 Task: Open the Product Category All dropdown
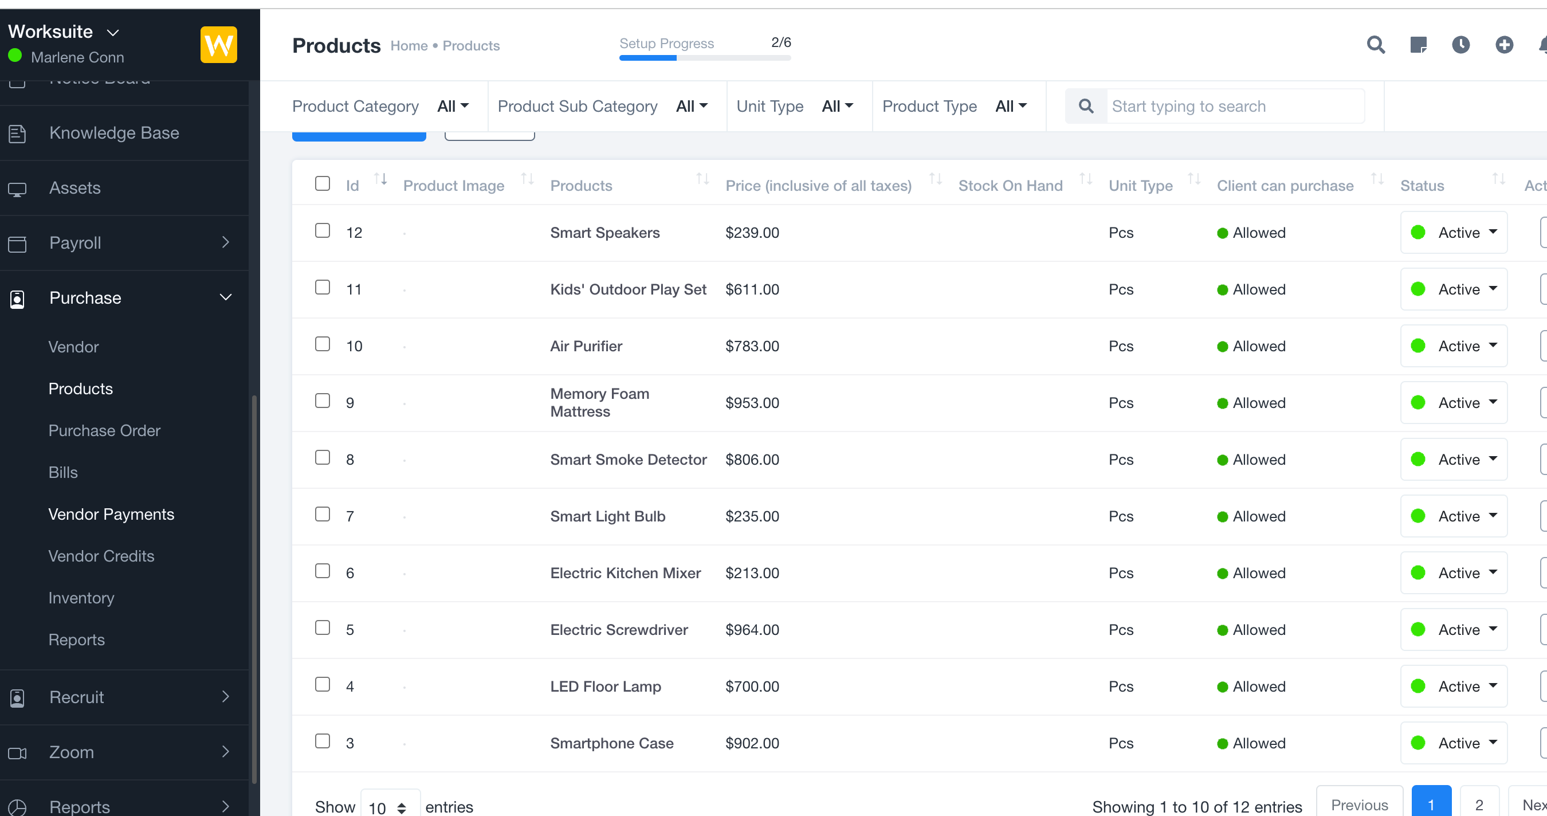452,106
